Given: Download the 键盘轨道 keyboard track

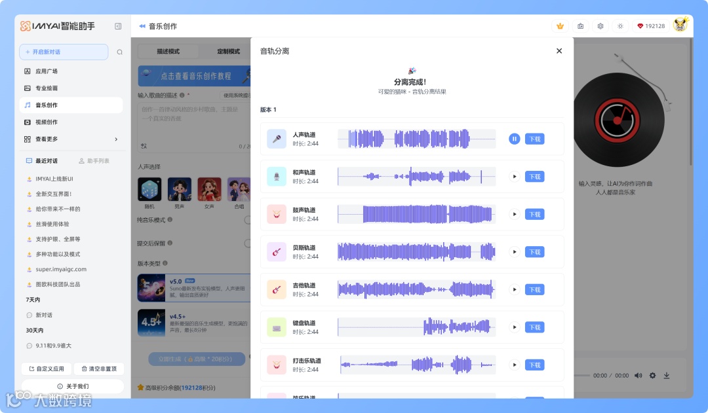Looking at the screenshot, I should pos(535,327).
